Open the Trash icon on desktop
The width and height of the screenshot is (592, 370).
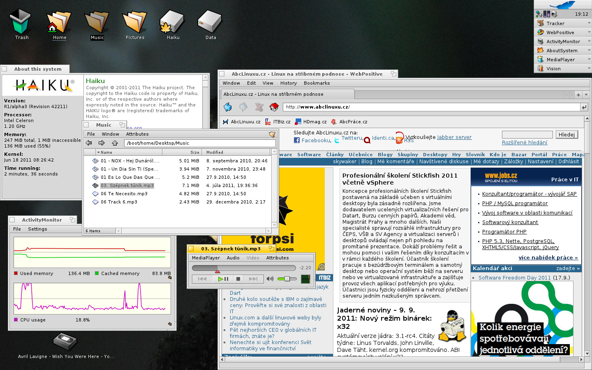pyautogui.click(x=20, y=21)
